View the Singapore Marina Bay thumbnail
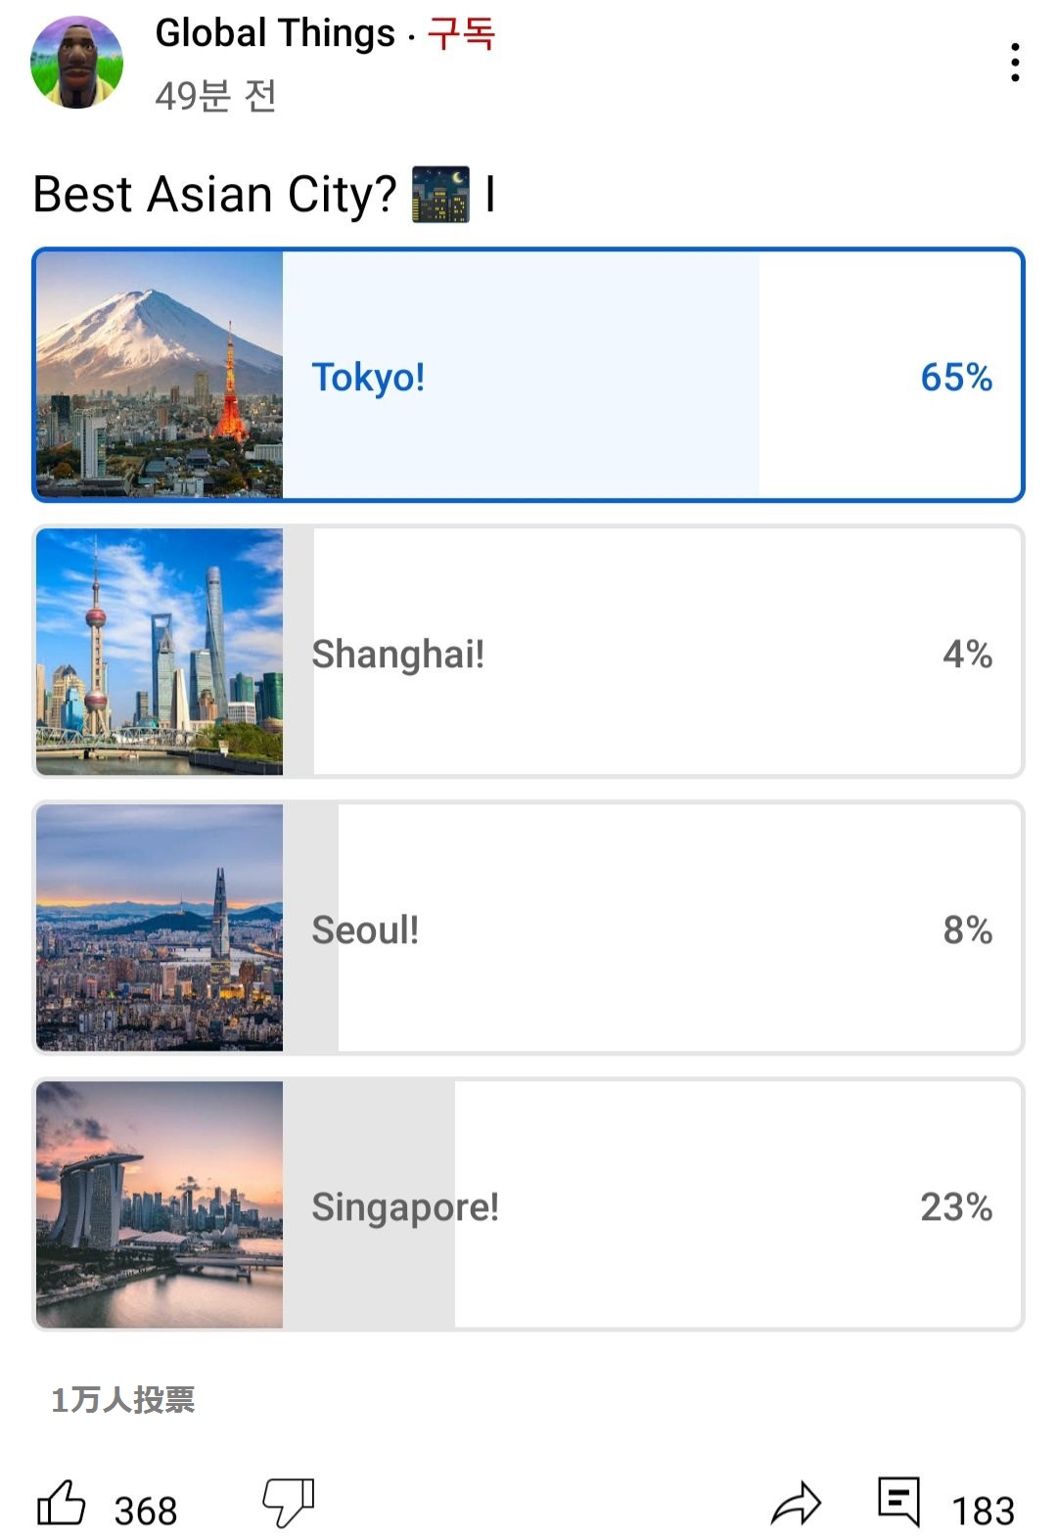This screenshot has width=1057, height=1538. pyautogui.click(x=160, y=1204)
